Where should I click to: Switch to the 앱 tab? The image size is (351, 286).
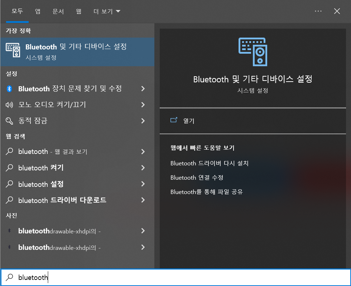point(38,11)
